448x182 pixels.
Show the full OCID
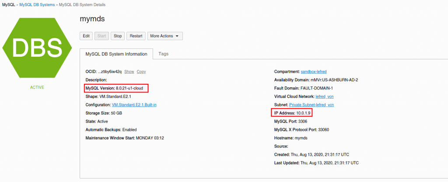[129, 72]
